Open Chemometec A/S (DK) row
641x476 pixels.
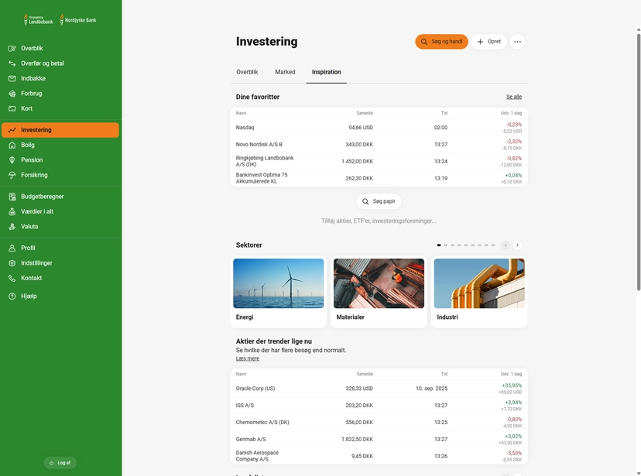[x=379, y=423]
